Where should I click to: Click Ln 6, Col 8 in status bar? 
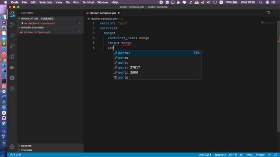pyautogui.click(x=205, y=155)
